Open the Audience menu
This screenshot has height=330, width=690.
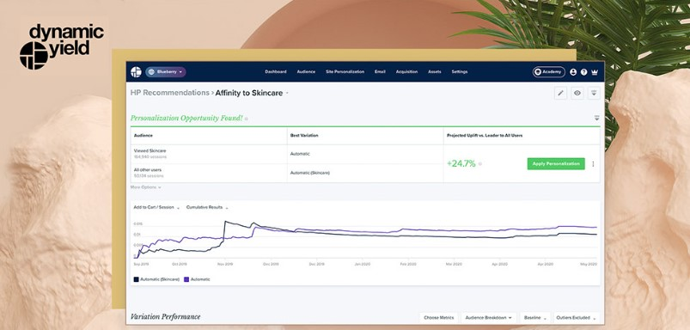pos(306,71)
